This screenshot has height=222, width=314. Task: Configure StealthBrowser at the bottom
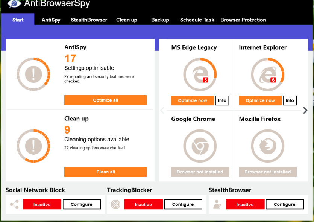285,204
